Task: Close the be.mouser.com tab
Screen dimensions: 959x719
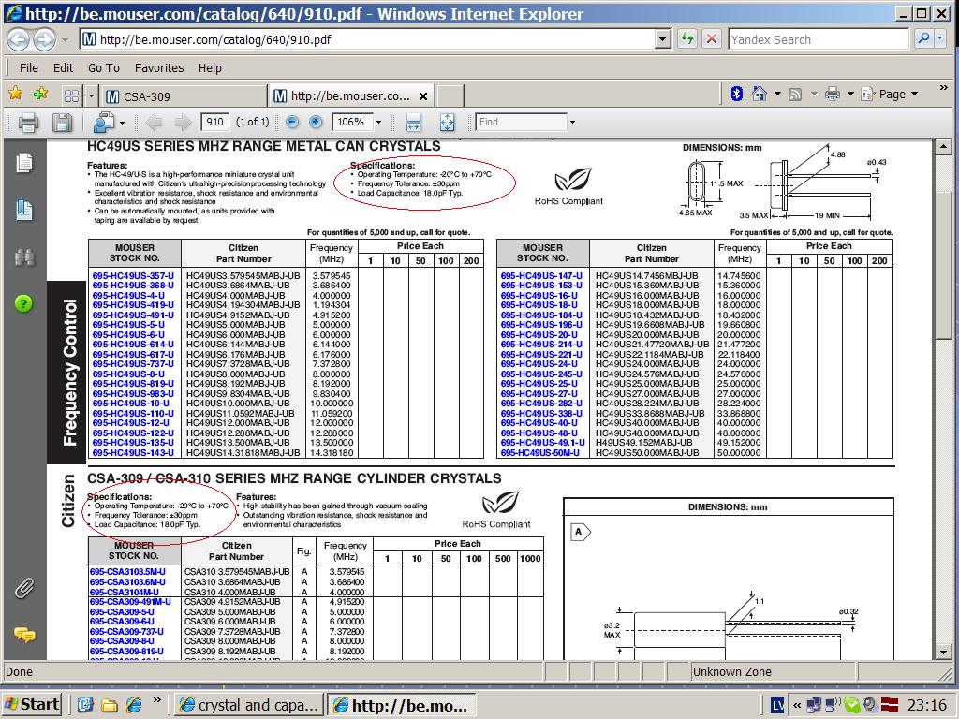Action: tap(423, 96)
